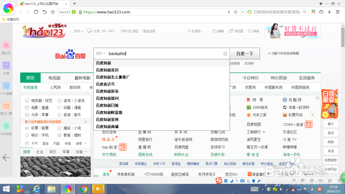The width and height of the screenshot is (345, 194).
Task: Click the 看片 side button
Action: point(331,124)
